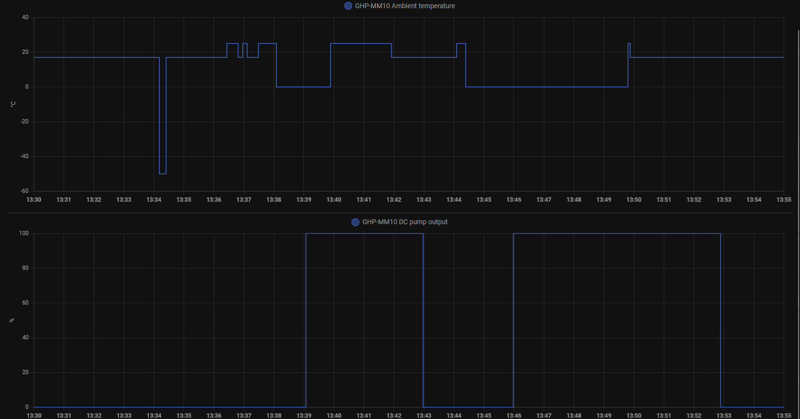The width and height of the screenshot is (800, 419).
Task: Click 13:40 on the Ambient temperature time axis
Action: coord(334,200)
